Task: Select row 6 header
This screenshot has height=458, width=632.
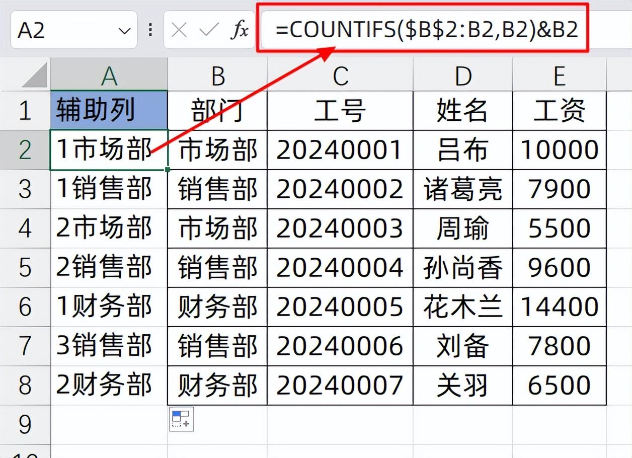Action: 25,307
